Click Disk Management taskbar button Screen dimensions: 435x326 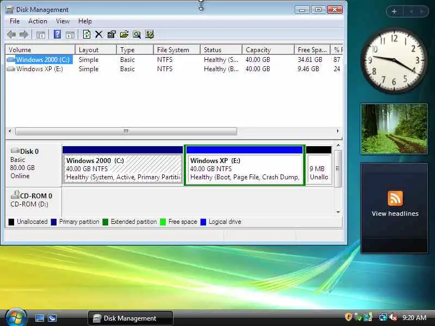[x=130, y=318]
